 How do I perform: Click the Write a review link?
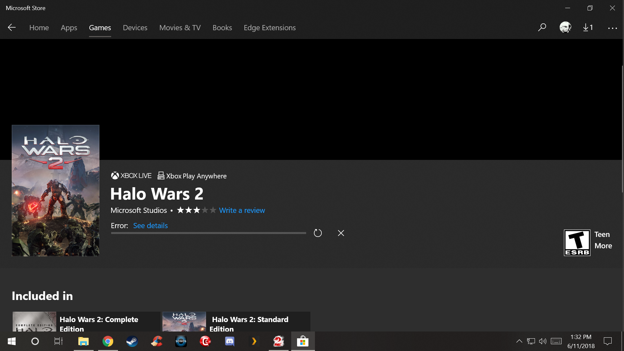click(242, 210)
